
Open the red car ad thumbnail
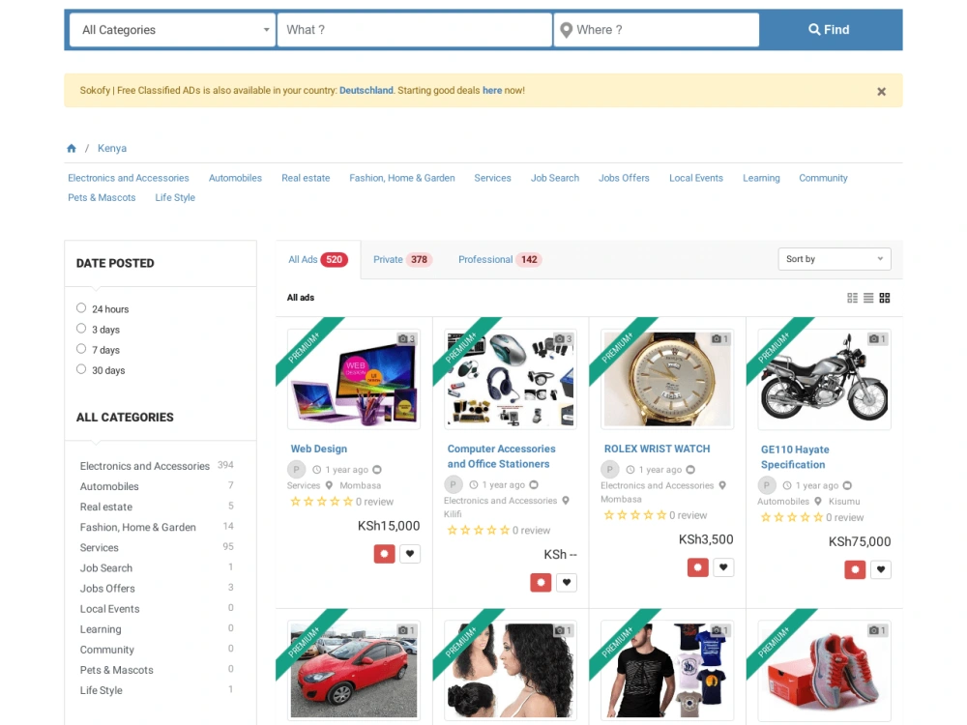353,670
